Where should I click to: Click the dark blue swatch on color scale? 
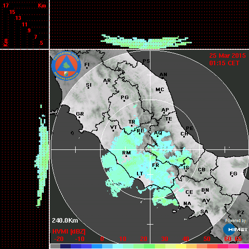point(65,246)
